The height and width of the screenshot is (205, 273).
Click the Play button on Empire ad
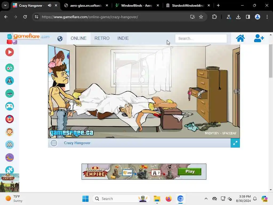click(190, 172)
